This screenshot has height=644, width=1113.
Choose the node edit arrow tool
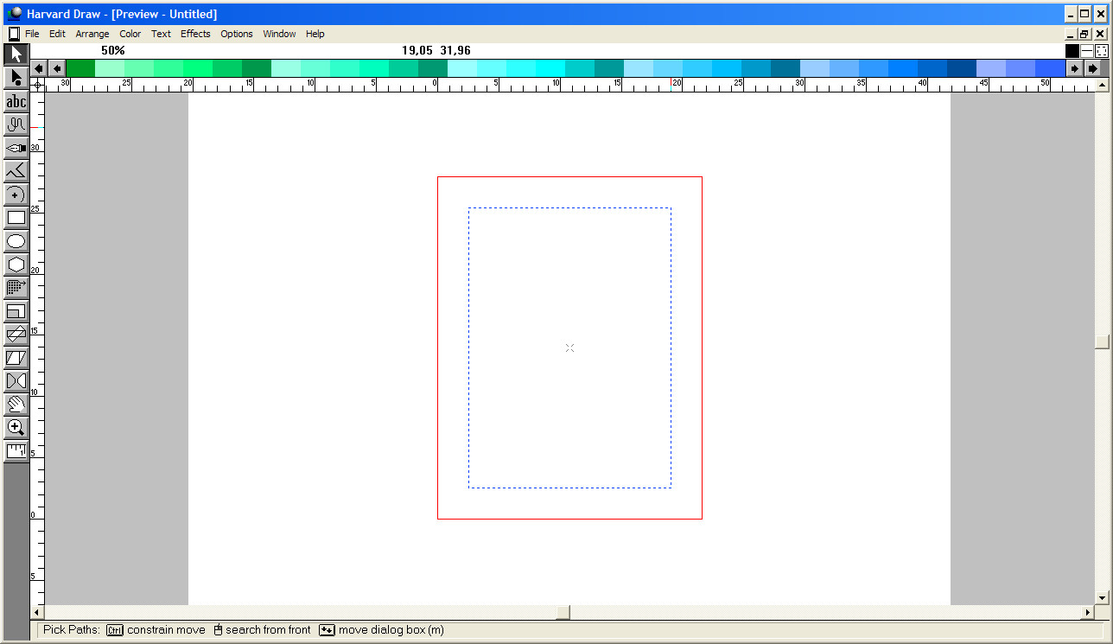[x=16, y=78]
